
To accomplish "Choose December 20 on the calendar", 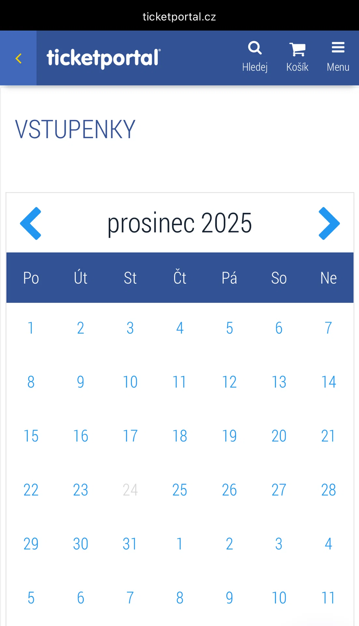I will (x=279, y=436).
